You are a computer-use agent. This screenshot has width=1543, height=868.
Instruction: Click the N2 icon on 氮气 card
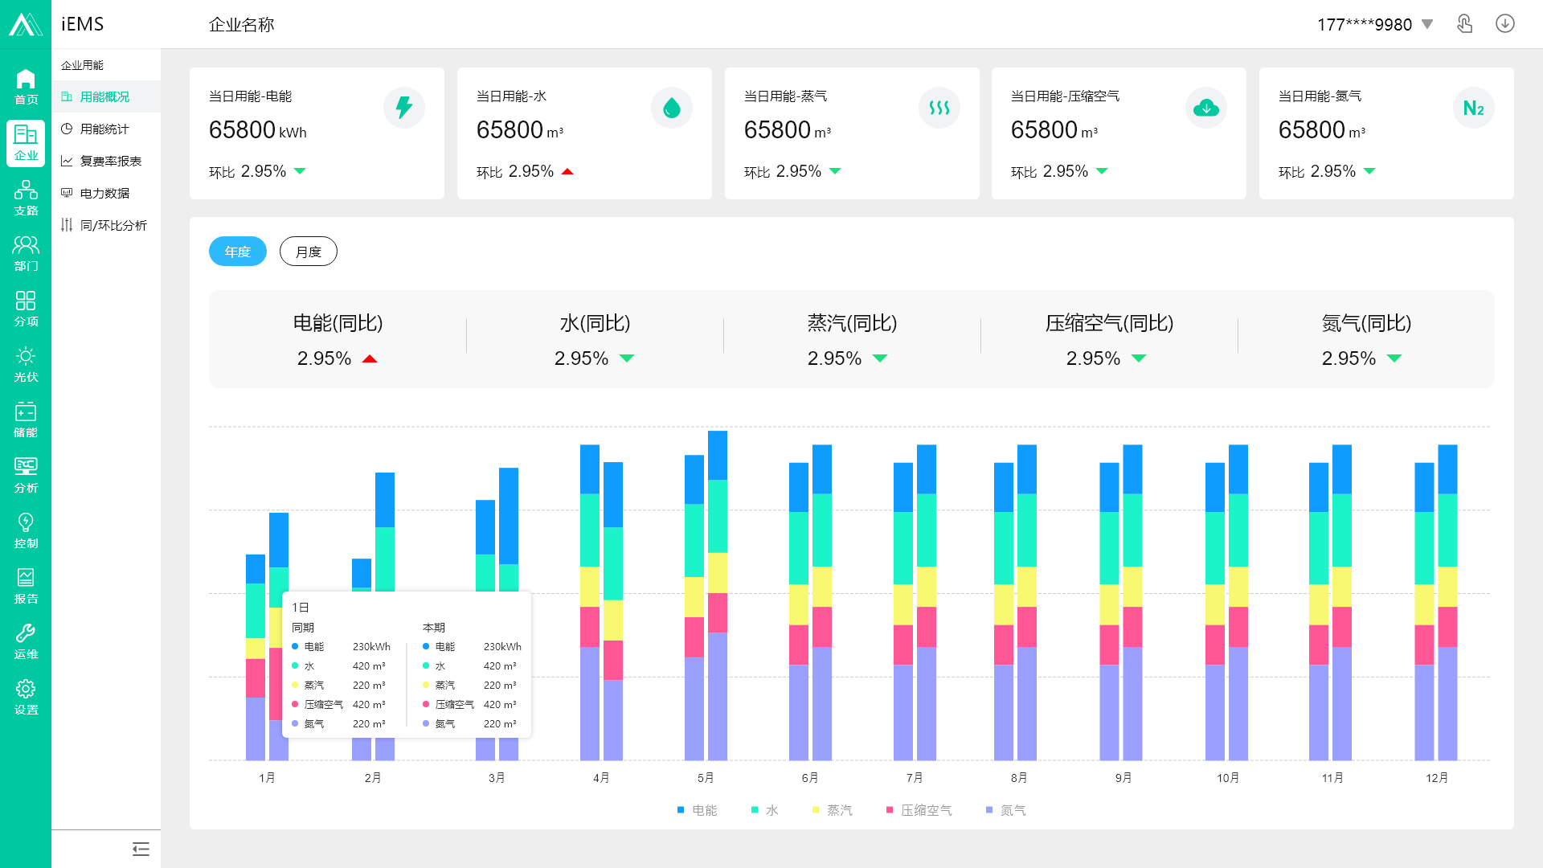pos(1474,108)
